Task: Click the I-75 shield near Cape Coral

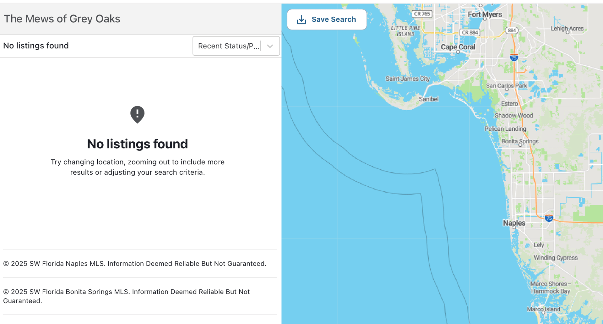Action: point(514,58)
